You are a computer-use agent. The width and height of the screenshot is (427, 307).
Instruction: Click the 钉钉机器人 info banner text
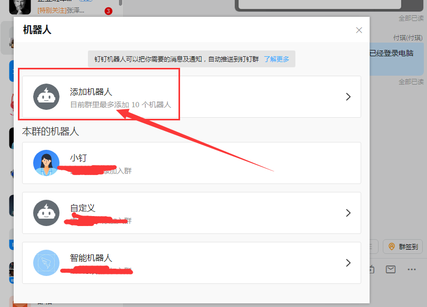(176, 59)
